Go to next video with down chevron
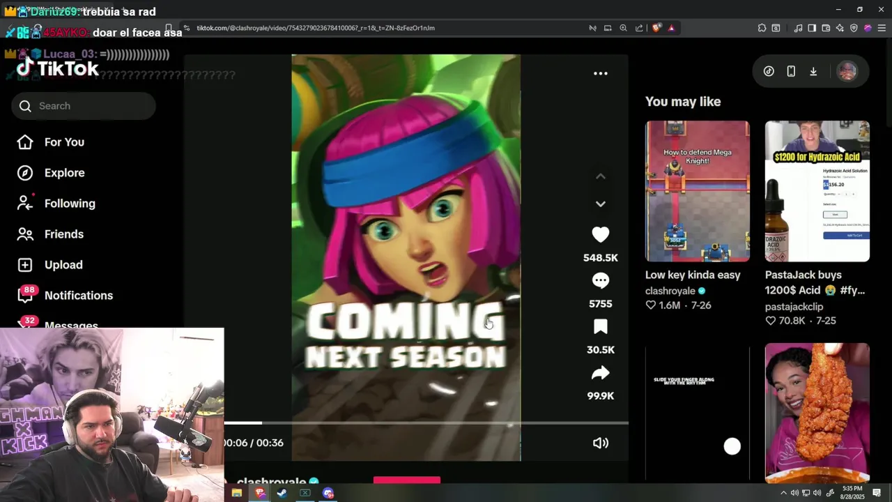Image resolution: width=892 pixels, height=502 pixels. (600, 204)
